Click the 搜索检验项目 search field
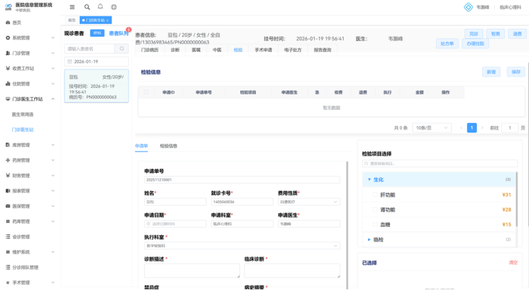The image size is (529, 290). (x=440, y=164)
